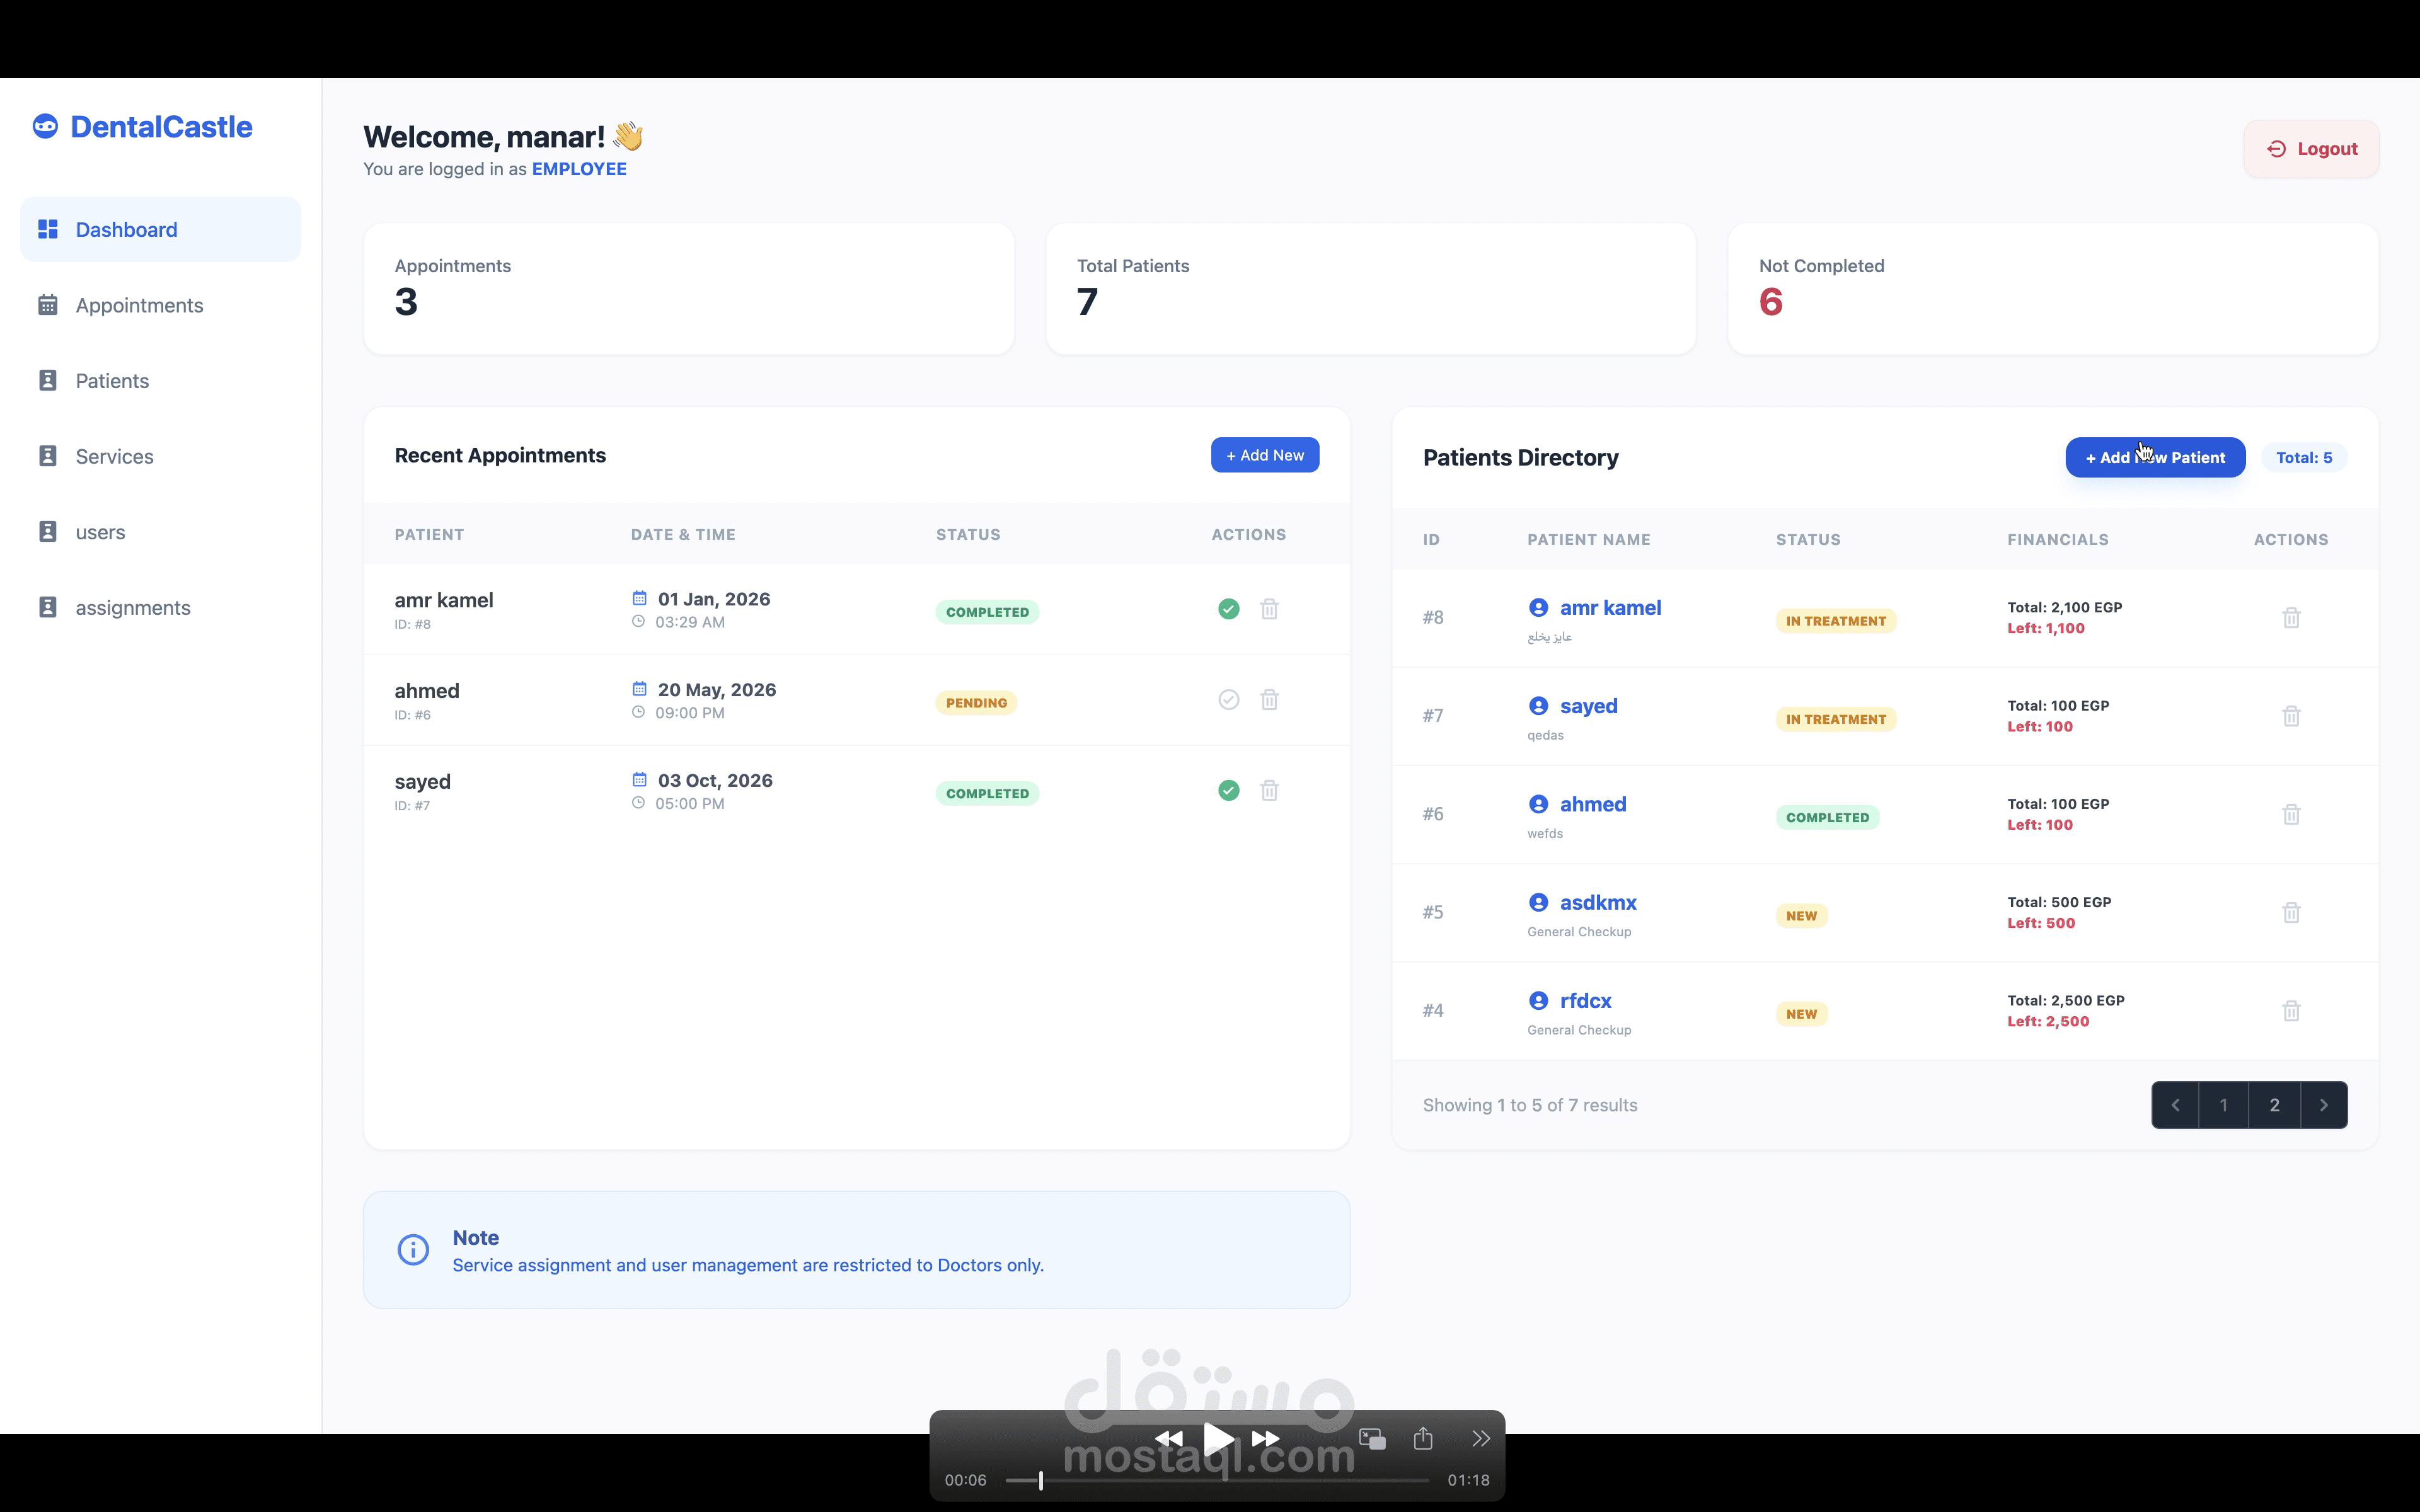Open Dashboard in the sidebar
The height and width of the screenshot is (1512, 2420).
coord(160,230)
